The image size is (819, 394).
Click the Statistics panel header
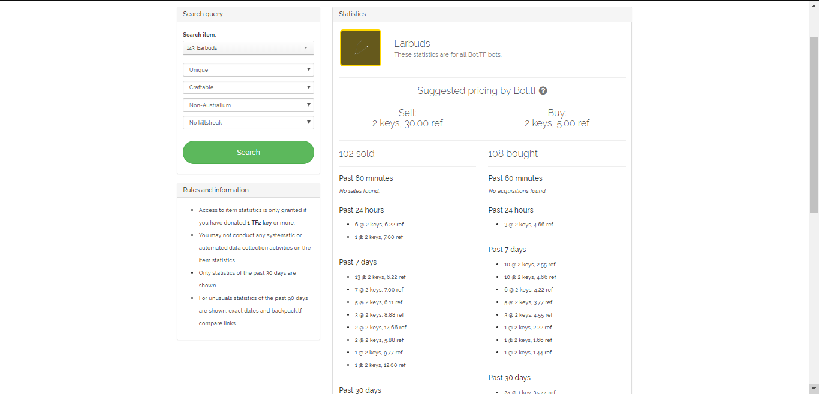[482, 14]
